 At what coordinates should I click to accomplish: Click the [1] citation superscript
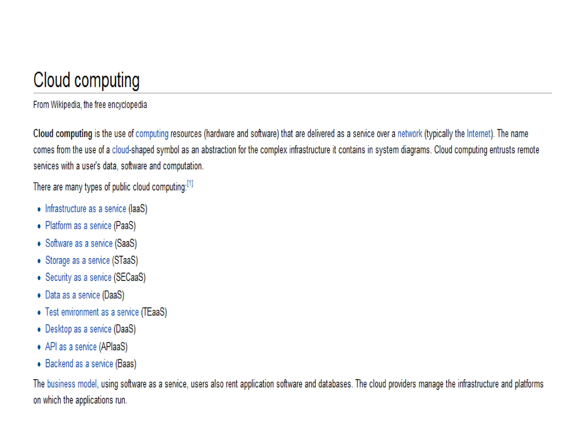190,184
